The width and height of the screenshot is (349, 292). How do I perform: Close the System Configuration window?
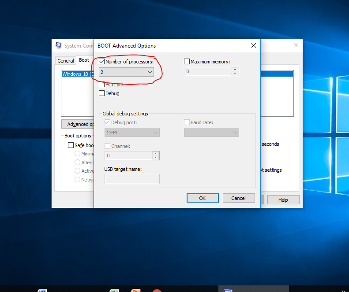(296, 45)
